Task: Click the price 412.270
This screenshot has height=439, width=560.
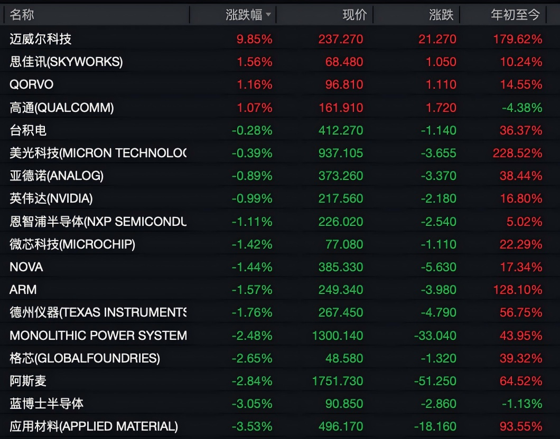Action: (x=341, y=130)
